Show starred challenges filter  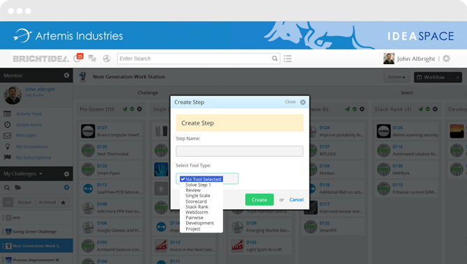click(x=63, y=203)
